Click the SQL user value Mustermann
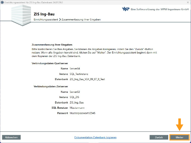The image size is (191, 143). pyautogui.click(x=77, y=108)
